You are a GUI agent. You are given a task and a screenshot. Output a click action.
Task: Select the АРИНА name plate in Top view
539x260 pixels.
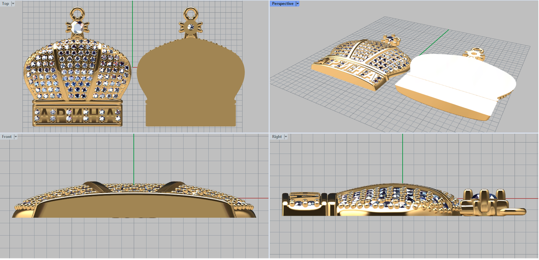click(x=77, y=115)
